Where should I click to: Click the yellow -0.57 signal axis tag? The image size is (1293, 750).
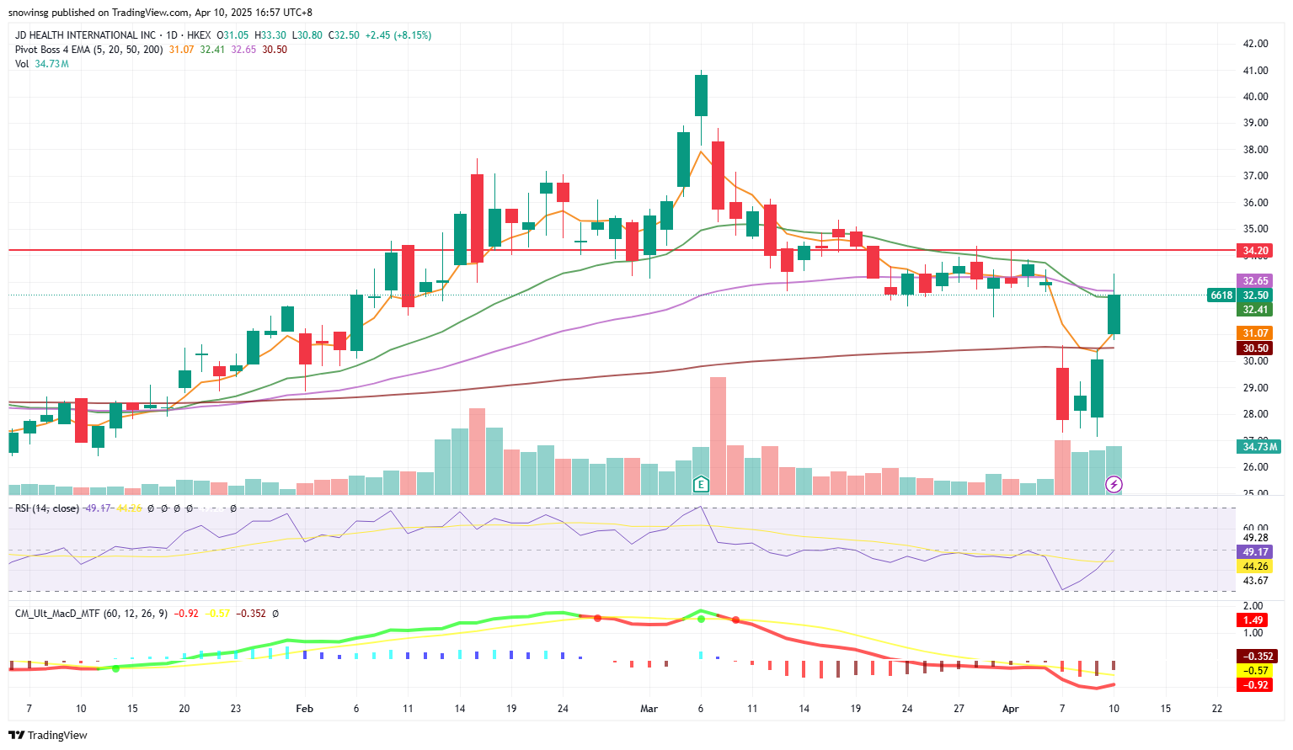coord(1255,670)
